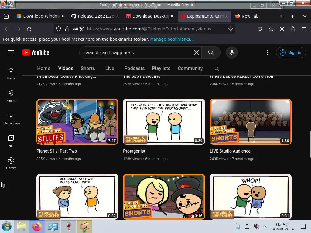Open the Firefox View button

[6, 16]
